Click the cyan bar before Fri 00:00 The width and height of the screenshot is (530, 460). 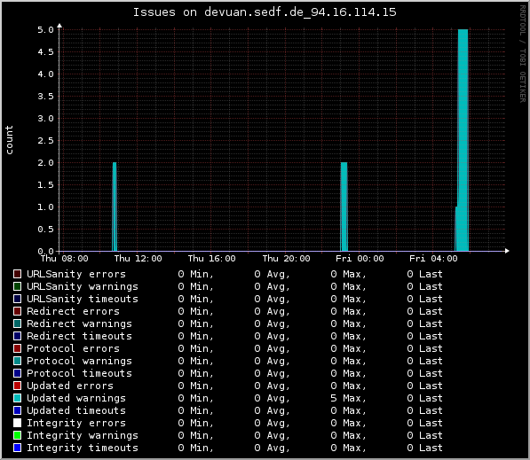point(344,207)
